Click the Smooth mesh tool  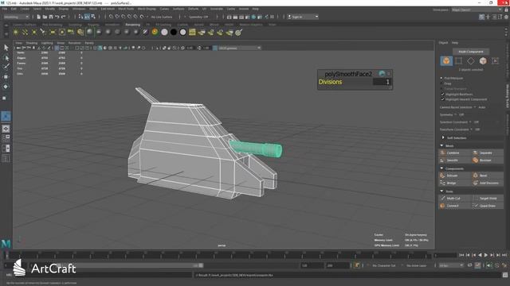[454, 160]
